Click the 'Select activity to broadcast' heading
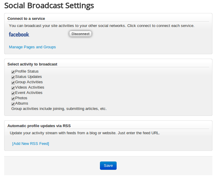Viewport: 213px width, 176px height. 32,64
